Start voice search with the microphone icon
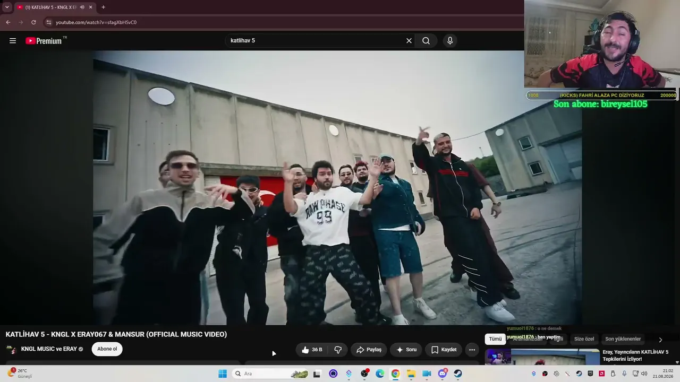680x382 pixels. (450, 41)
